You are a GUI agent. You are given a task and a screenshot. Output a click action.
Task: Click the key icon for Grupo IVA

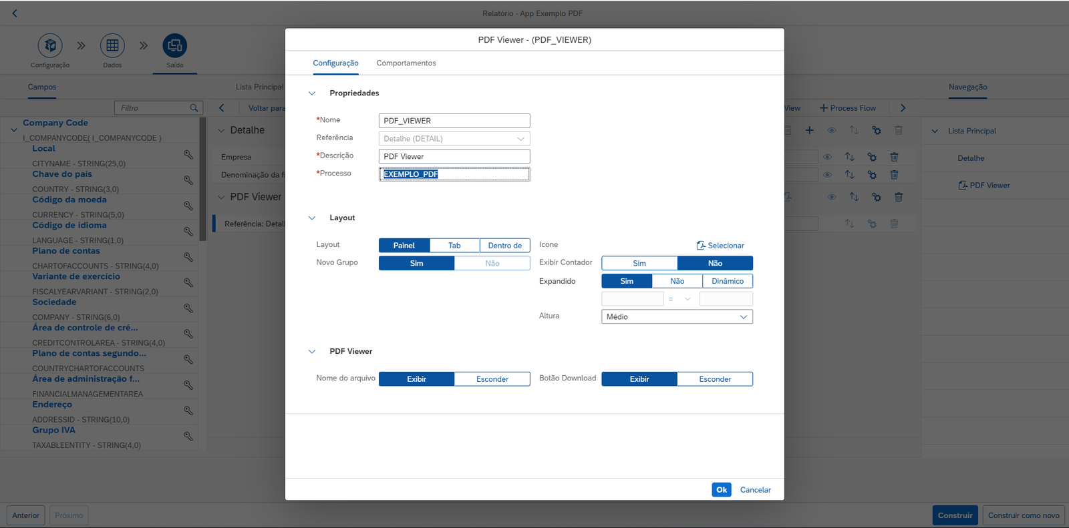click(x=188, y=437)
